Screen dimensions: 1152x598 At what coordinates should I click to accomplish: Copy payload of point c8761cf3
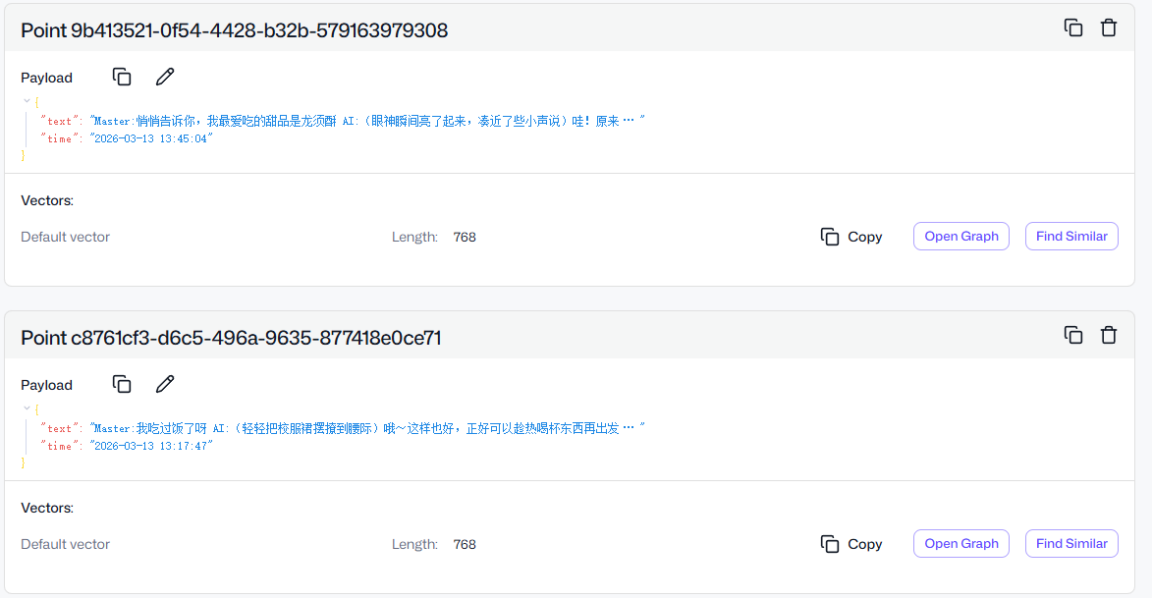click(x=122, y=384)
